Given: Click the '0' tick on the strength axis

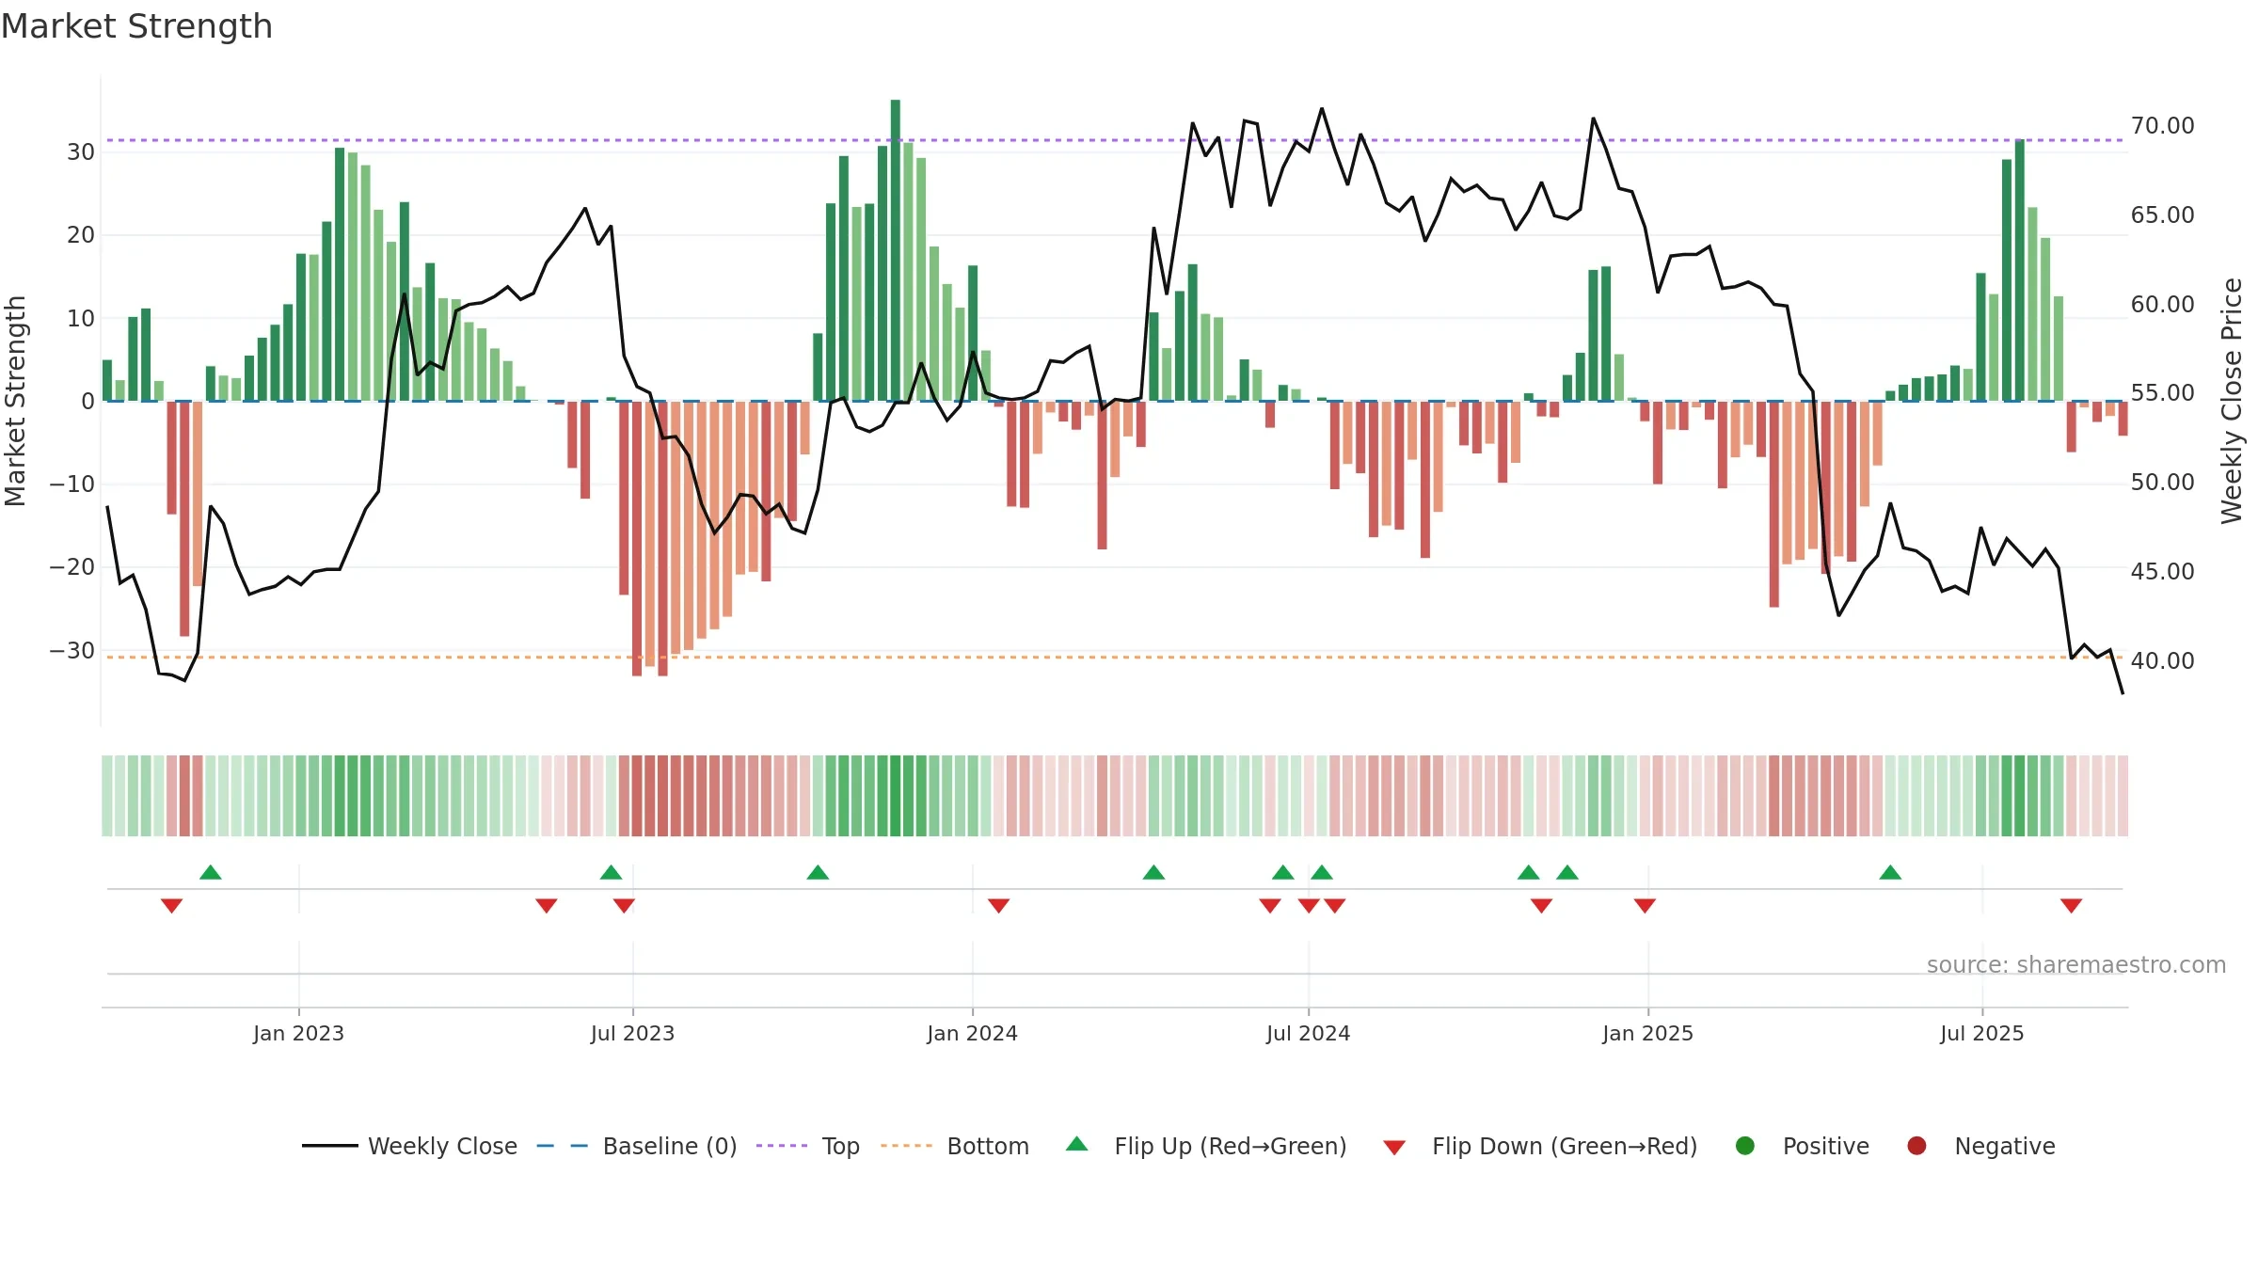Looking at the screenshot, I should (87, 402).
